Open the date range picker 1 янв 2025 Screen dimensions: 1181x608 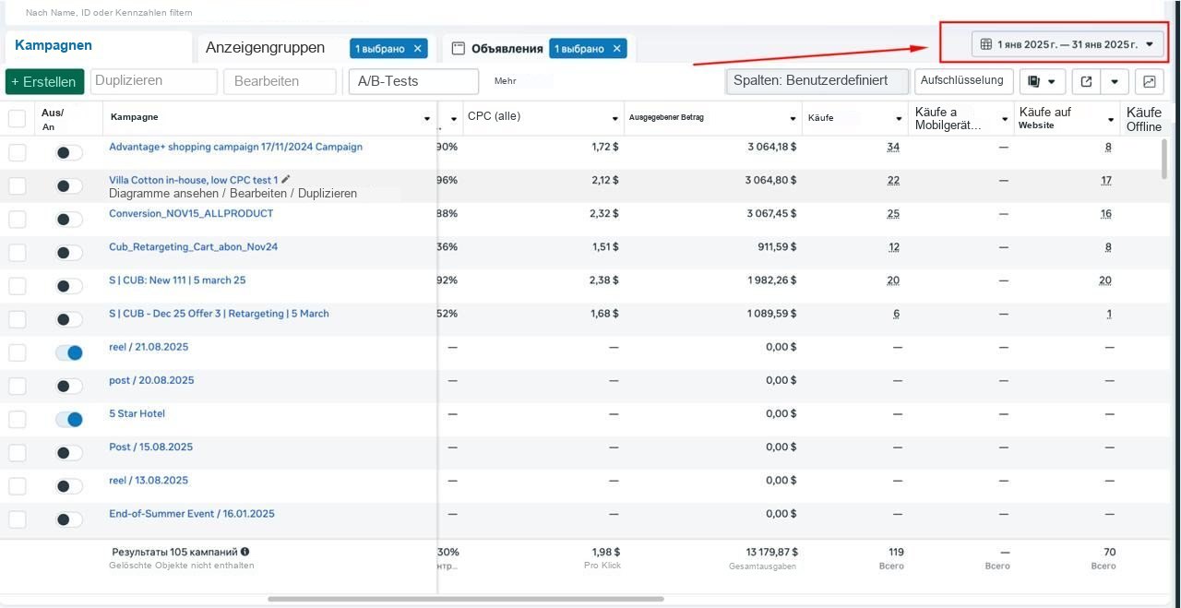tap(1068, 43)
